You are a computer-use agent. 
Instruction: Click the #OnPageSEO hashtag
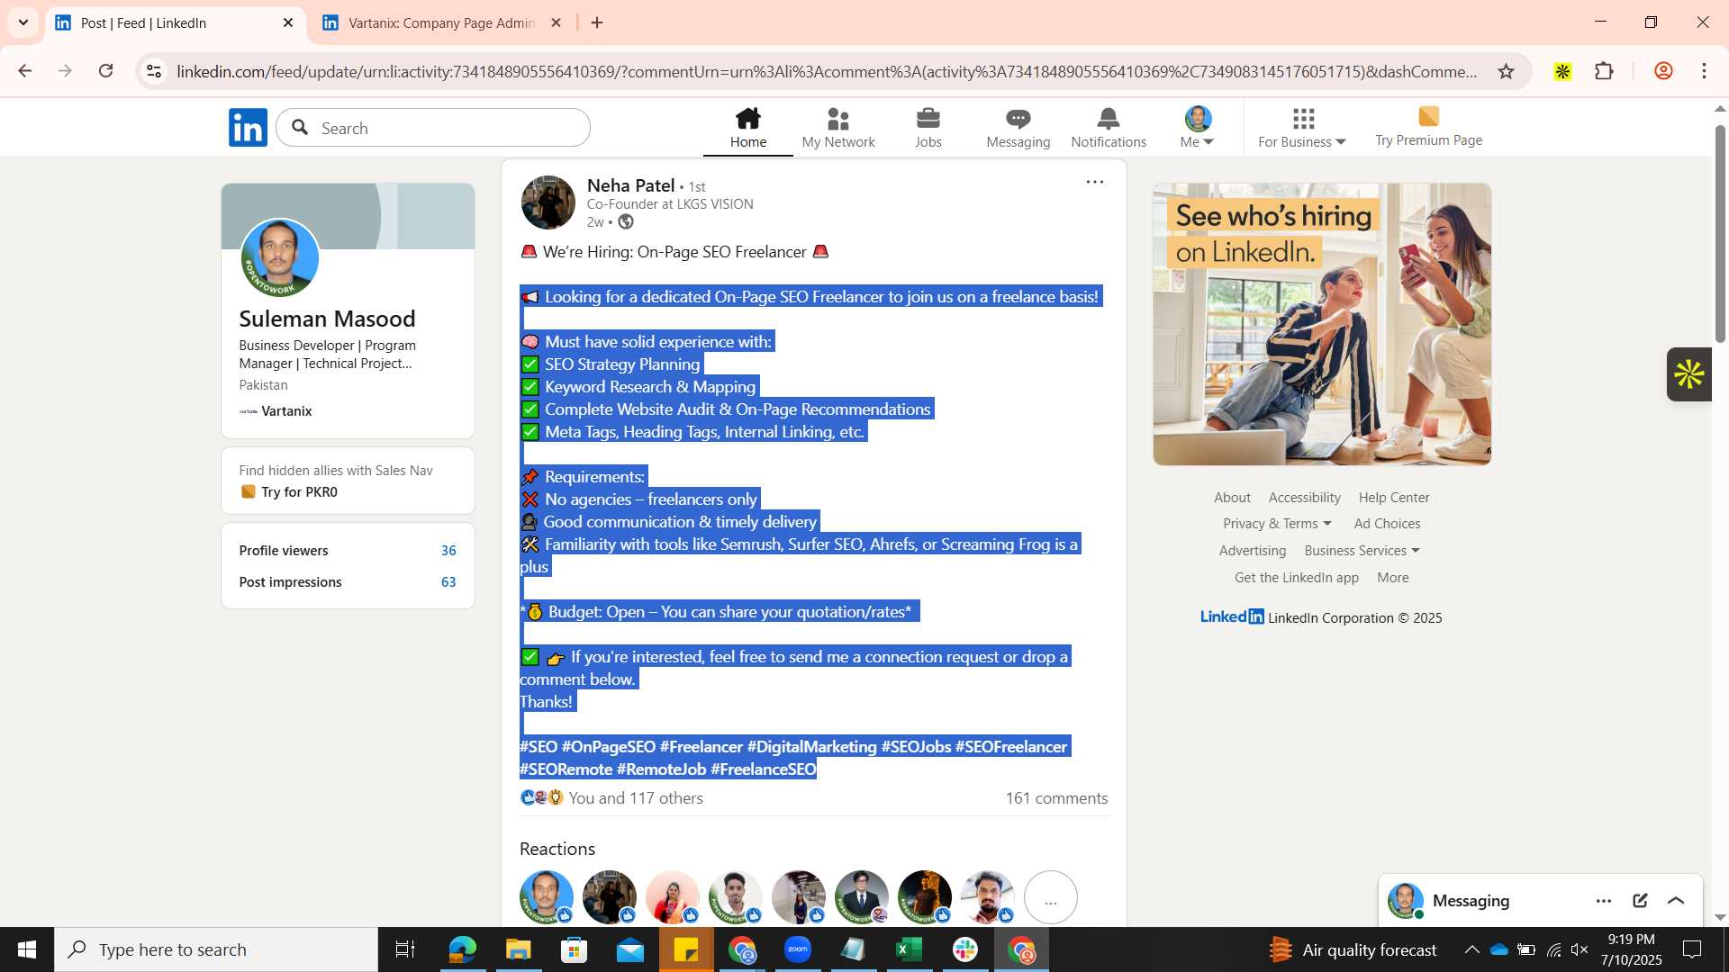[x=609, y=746]
